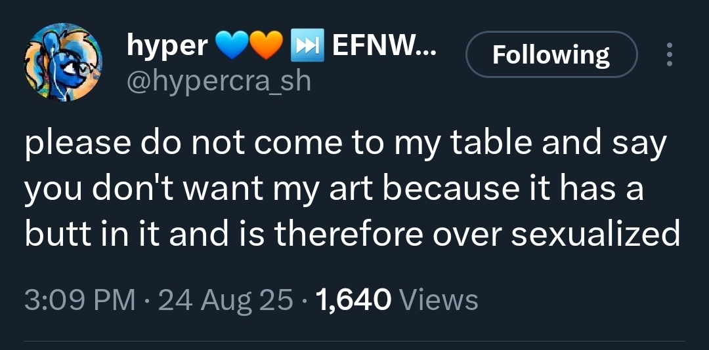The image size is (709, 350).
Task: Open the 3:09 PM timestamp
Action: [79, 300]
